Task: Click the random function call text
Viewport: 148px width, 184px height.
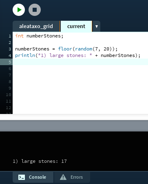Action: [84, 49]
